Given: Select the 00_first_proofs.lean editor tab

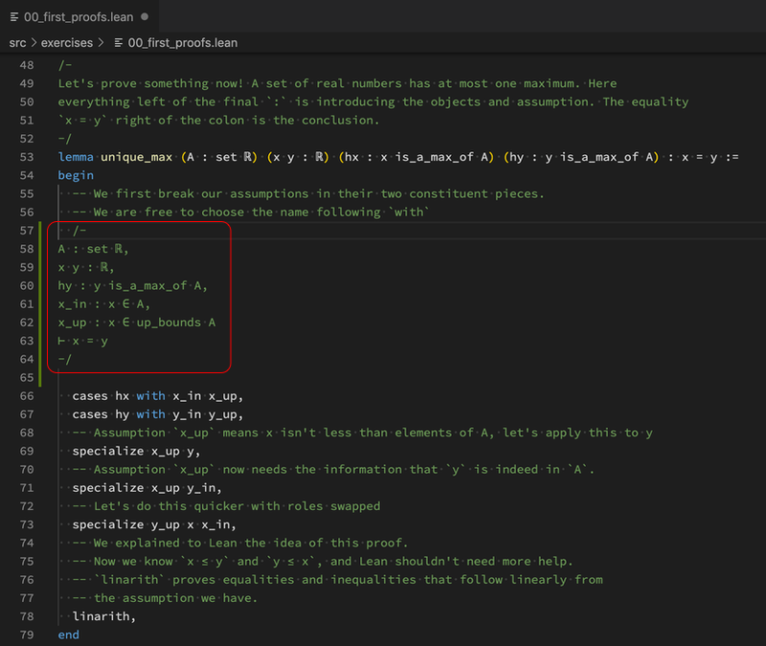Looking at the screenshot, I should [x=79, y=17].
